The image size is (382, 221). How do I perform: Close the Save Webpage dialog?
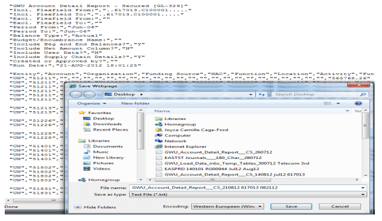[x=359, y=85]
